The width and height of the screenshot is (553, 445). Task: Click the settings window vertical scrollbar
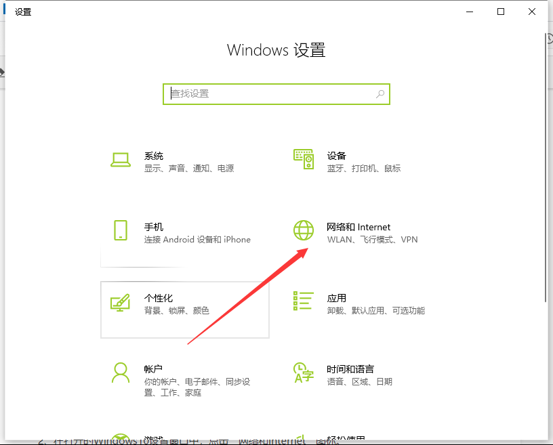[x=544, y=169]
